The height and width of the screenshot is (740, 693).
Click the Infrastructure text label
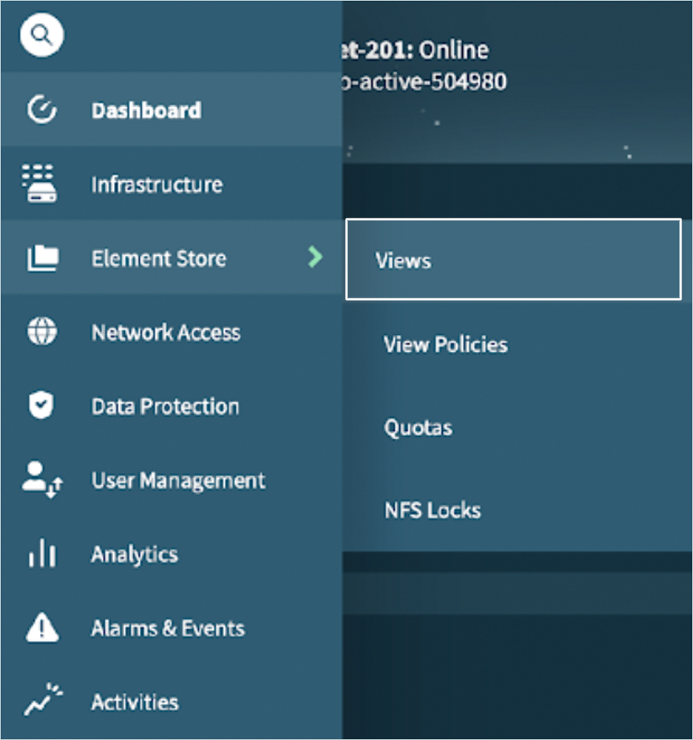pos(157,185)
